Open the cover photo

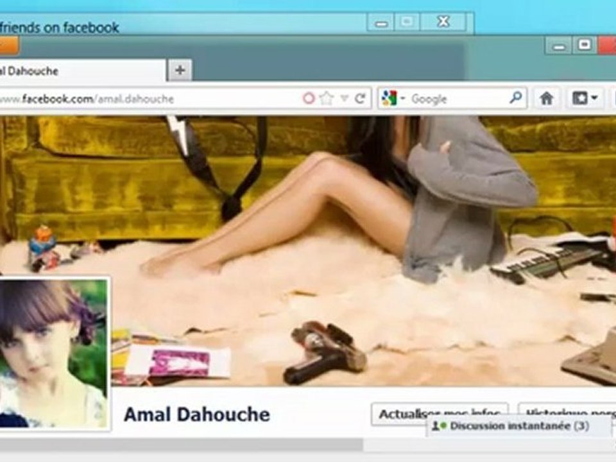click(308, 251)
